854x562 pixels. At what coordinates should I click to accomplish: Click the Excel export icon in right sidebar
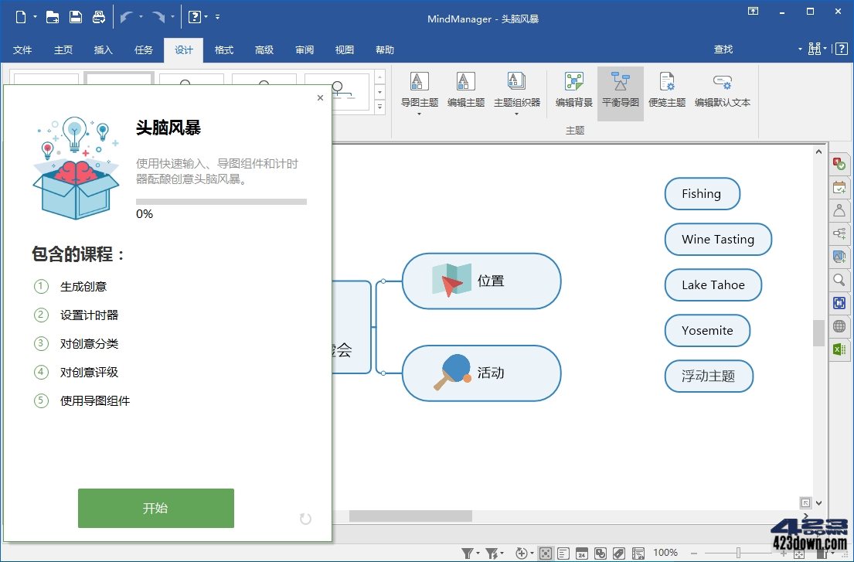[839, 349]
